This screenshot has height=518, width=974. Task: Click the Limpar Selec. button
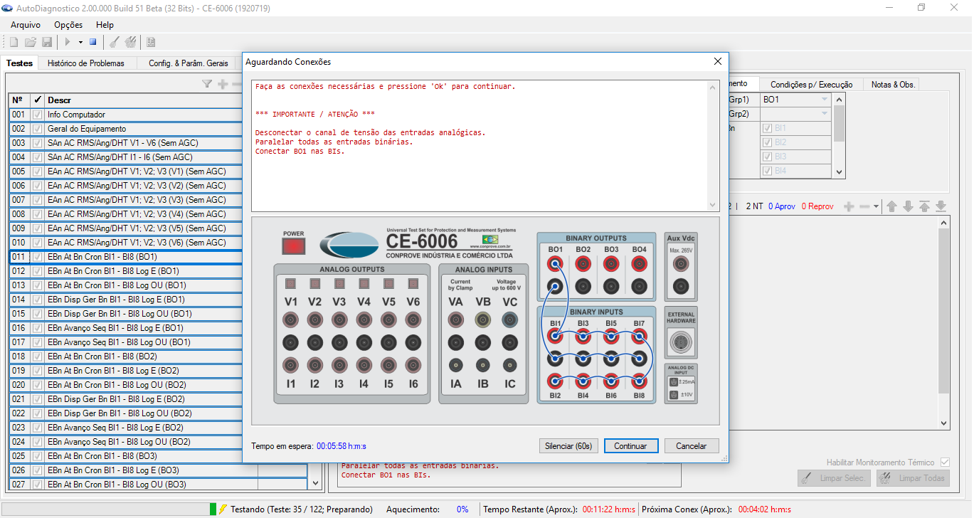[835, 478]
